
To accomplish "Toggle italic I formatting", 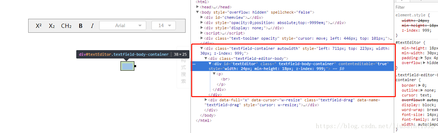I will pos(92,26).
